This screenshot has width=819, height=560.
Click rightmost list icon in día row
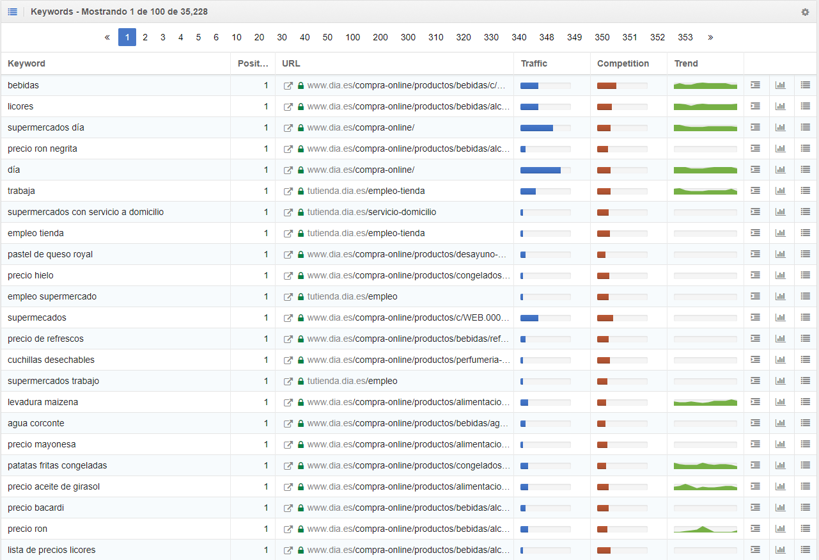click(805, 170)
